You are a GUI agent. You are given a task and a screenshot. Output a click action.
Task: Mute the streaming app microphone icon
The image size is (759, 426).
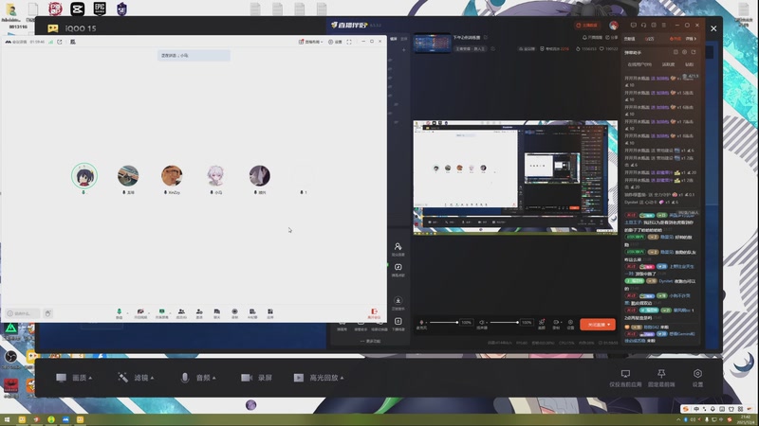point(421,322)
